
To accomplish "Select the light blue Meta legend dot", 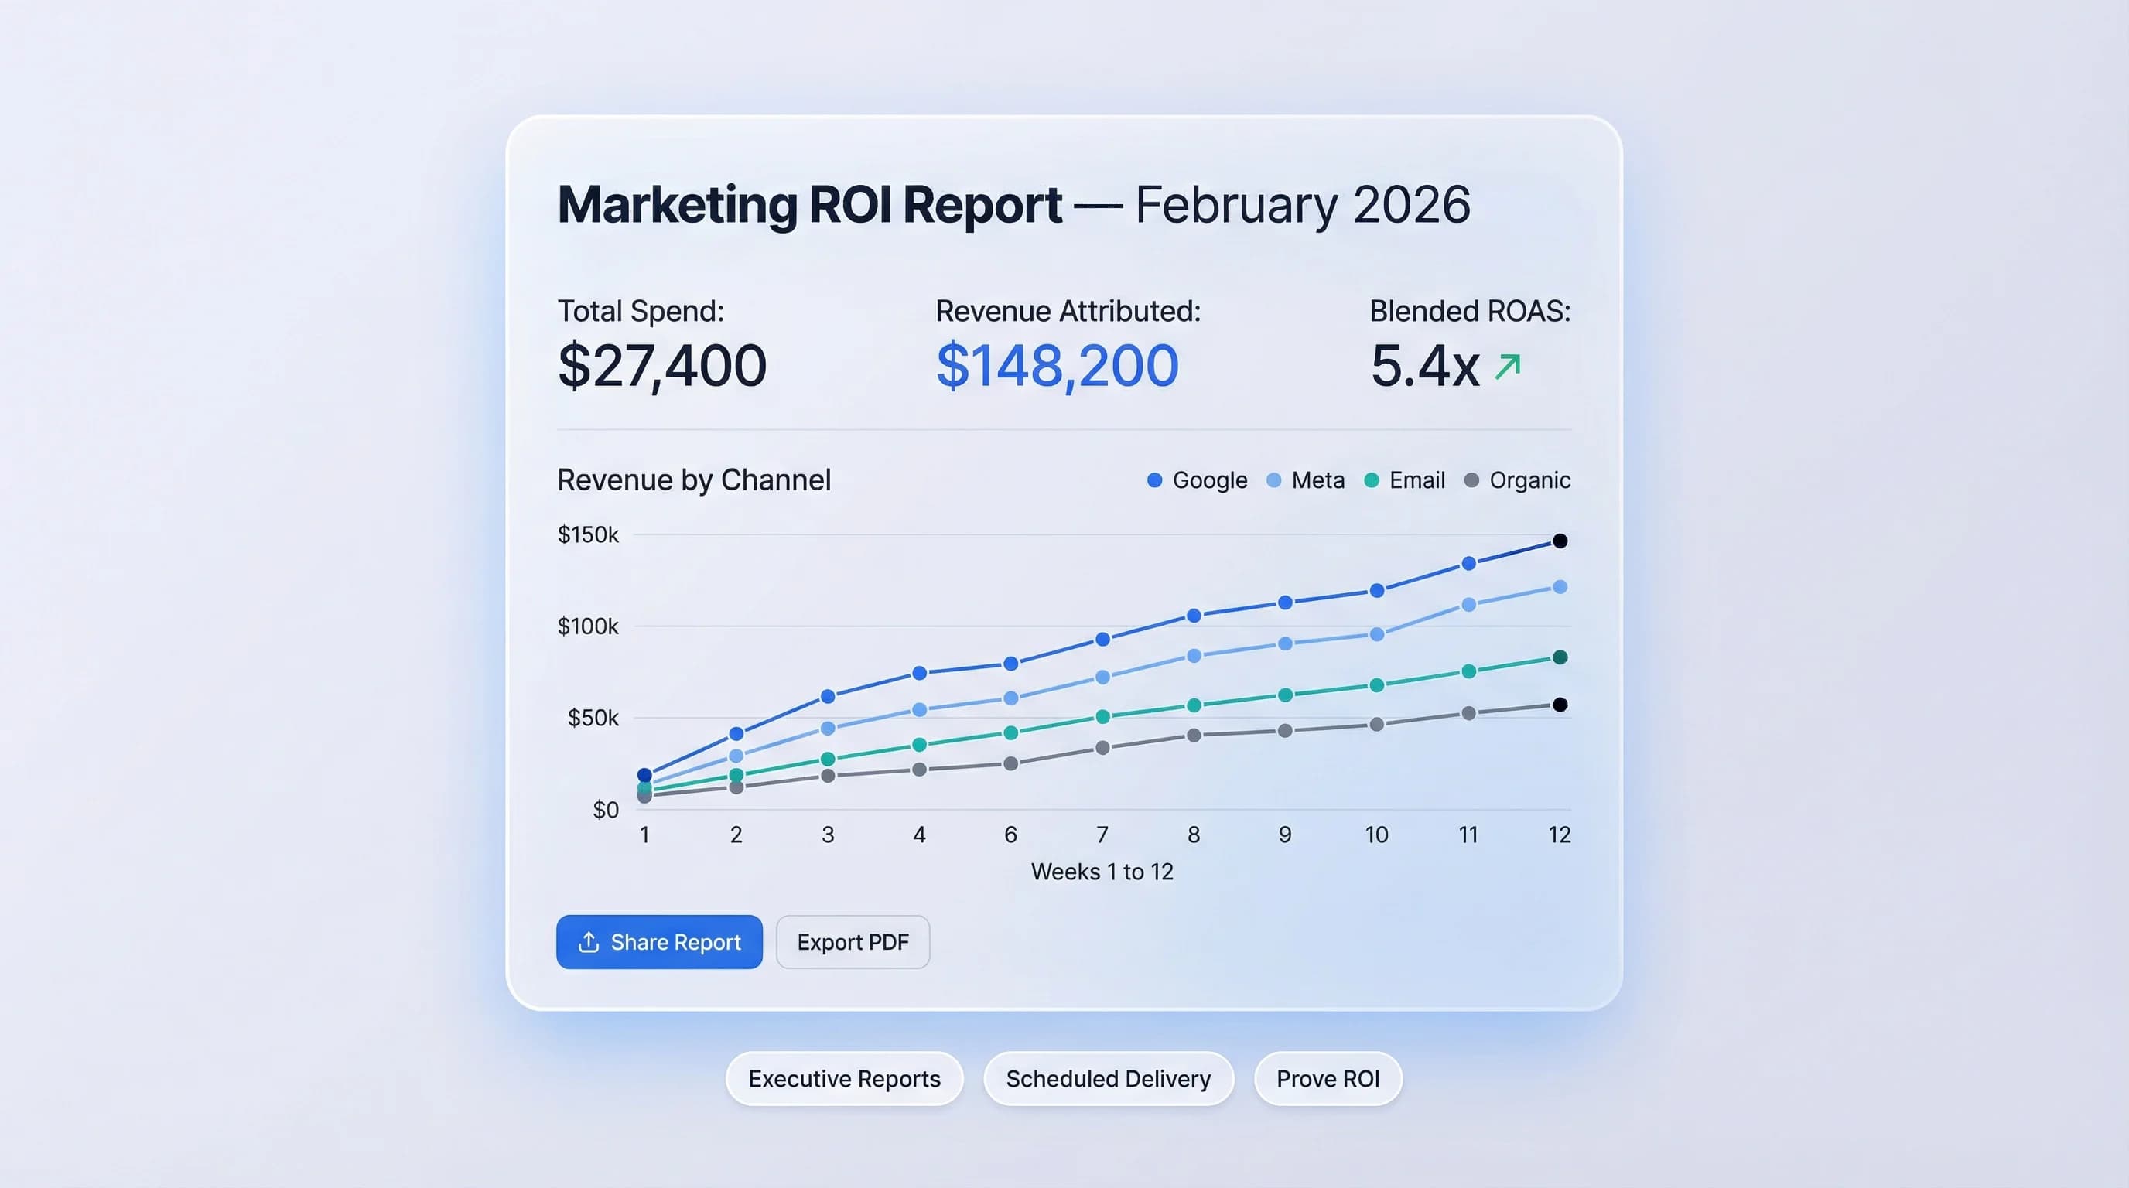I will point(1273,480).
